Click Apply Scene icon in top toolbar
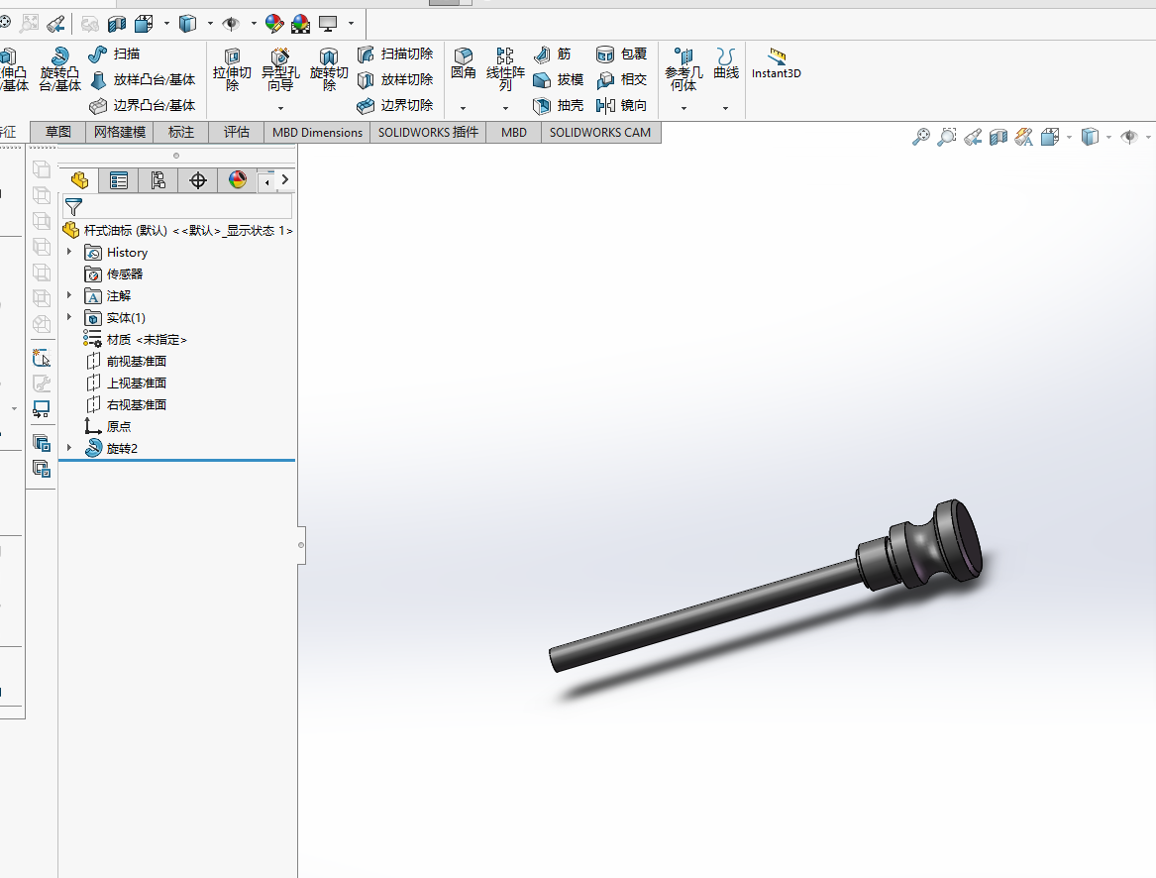The width and height of the screenshot is (1156, 878). (301, 24)
